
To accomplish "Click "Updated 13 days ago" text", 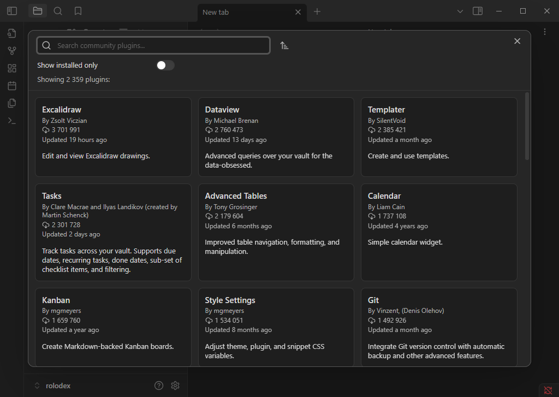I will pyautogui.click(x=236, y=140).
